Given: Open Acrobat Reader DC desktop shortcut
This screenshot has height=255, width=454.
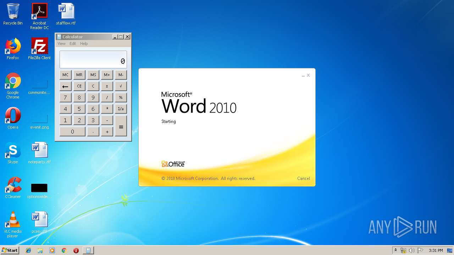Looking at the screenshot, I should coord(39,16).
